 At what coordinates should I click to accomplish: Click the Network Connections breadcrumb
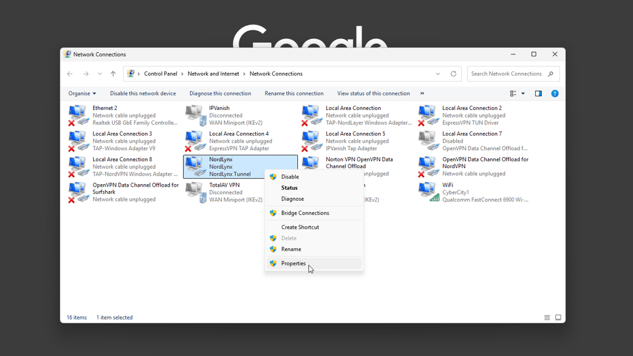coord(276,74)
